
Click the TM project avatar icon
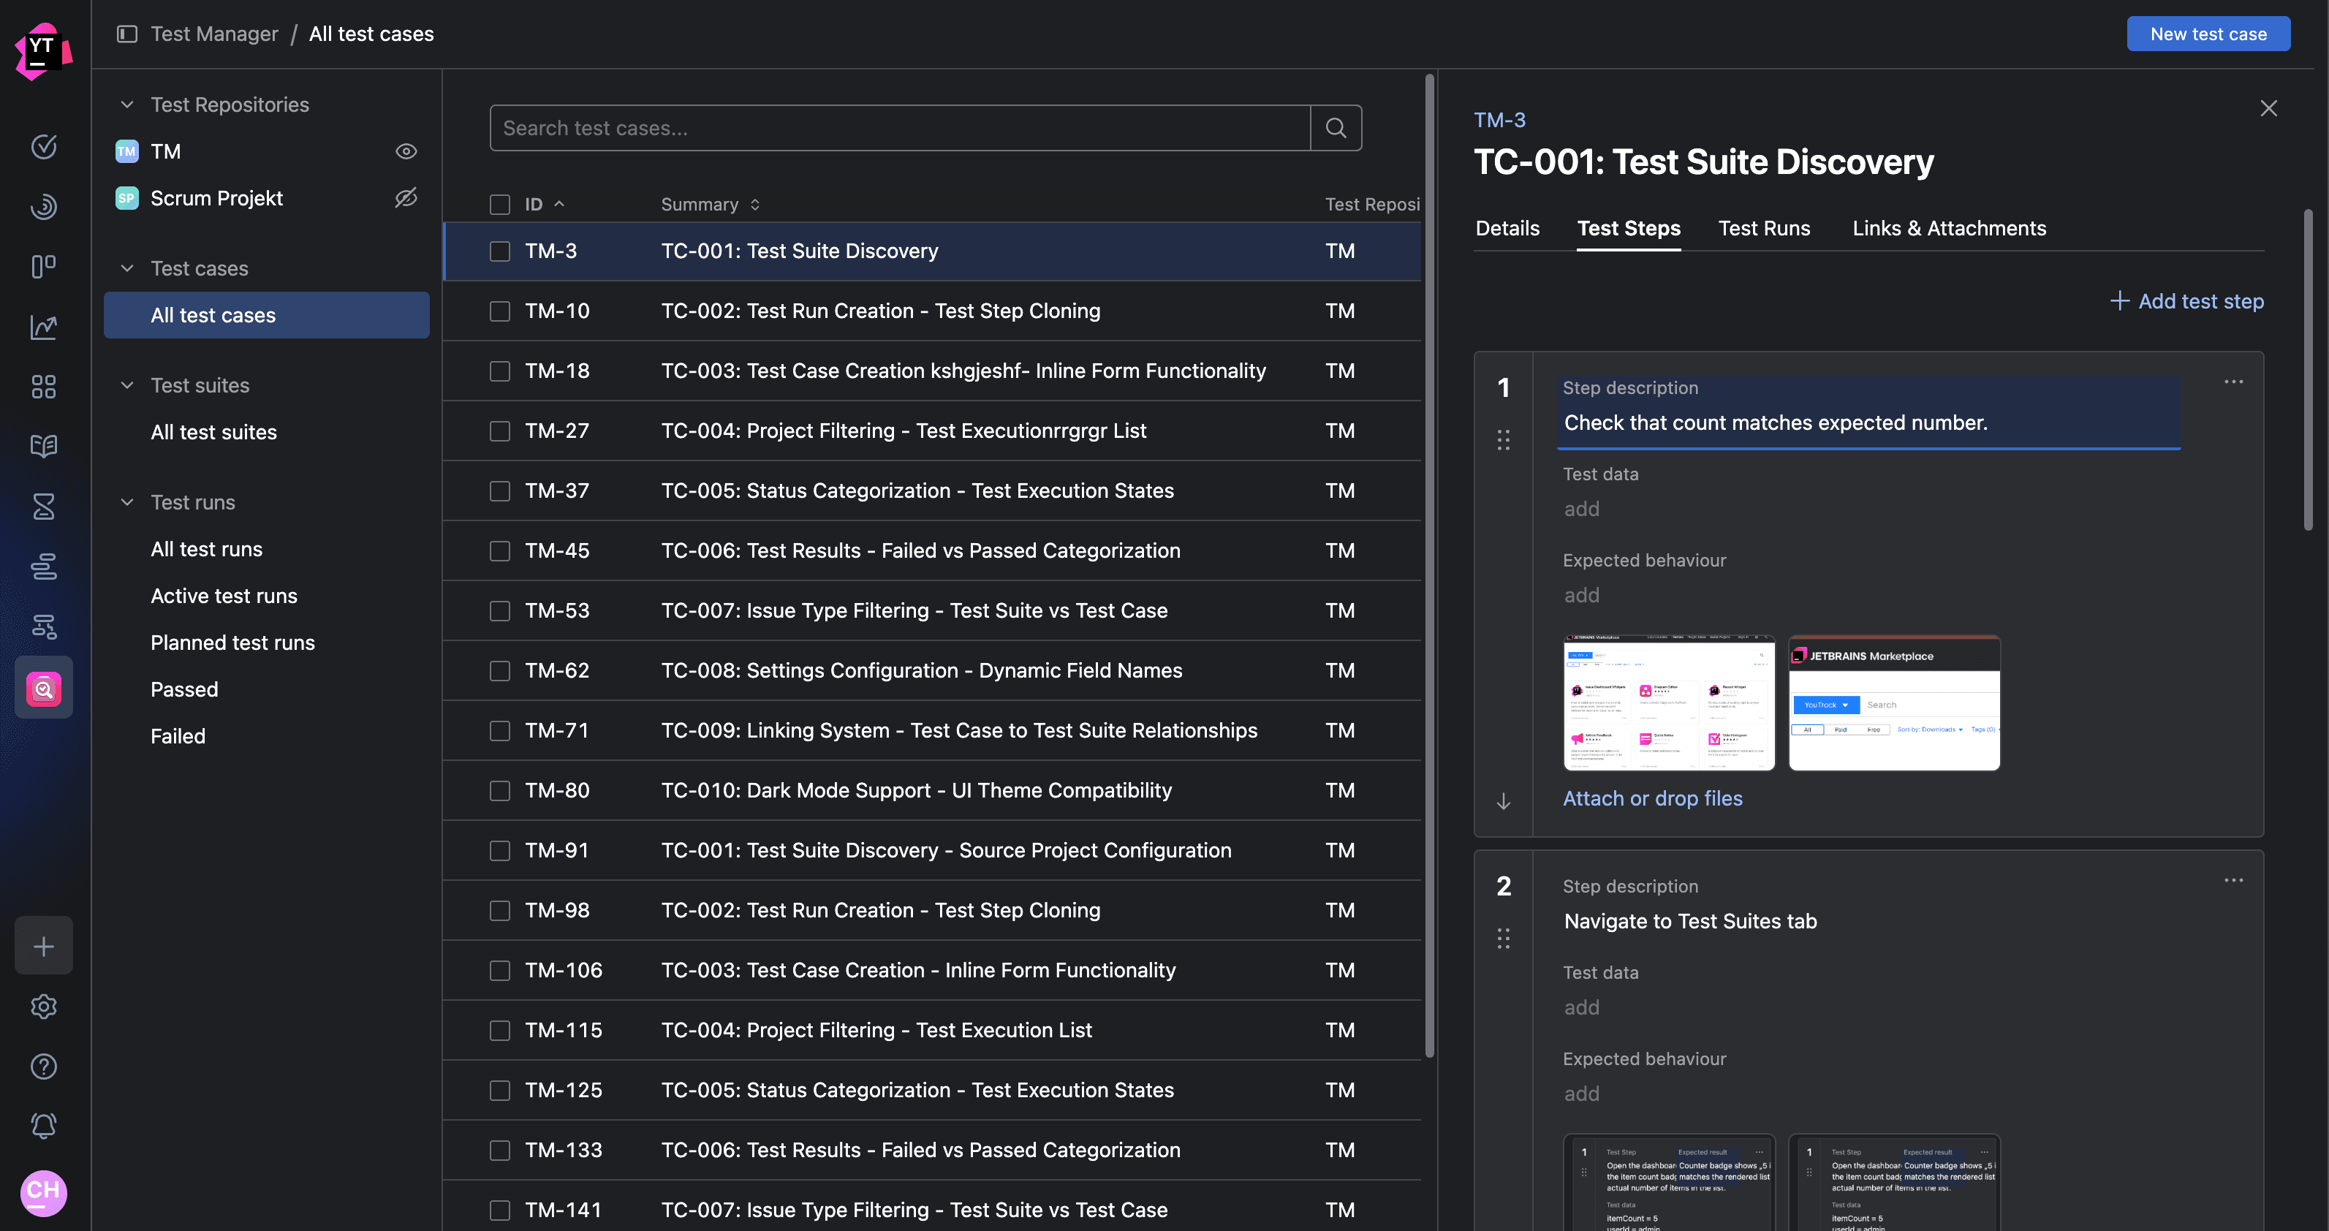point(126,151)
